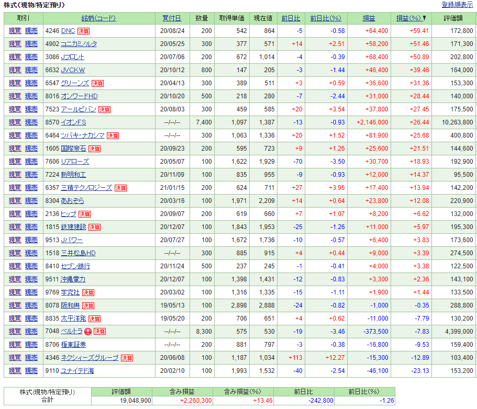The height and width of the screenshot is (409, 477).
Task: Click 現買 in the コニカミノルタ row
Action: pos(15,44)
